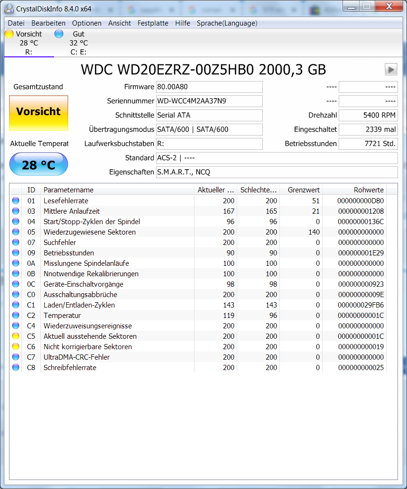Click status dot next to ID 09 Betriebsstunden
Screen dimensions: 407x489
click(x=16, y=253)
